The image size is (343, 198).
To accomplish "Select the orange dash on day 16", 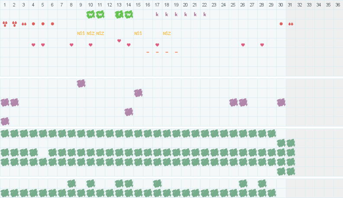I will point(148,52).
